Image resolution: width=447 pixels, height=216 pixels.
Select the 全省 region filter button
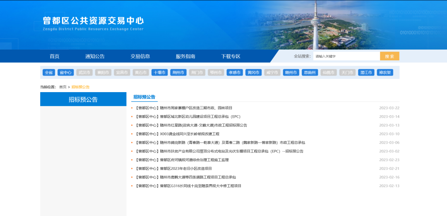49,73
